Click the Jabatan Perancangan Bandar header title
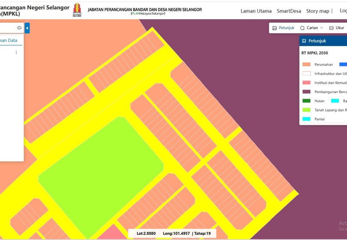This screenshot has width=347, height=240. coord(145,10)
